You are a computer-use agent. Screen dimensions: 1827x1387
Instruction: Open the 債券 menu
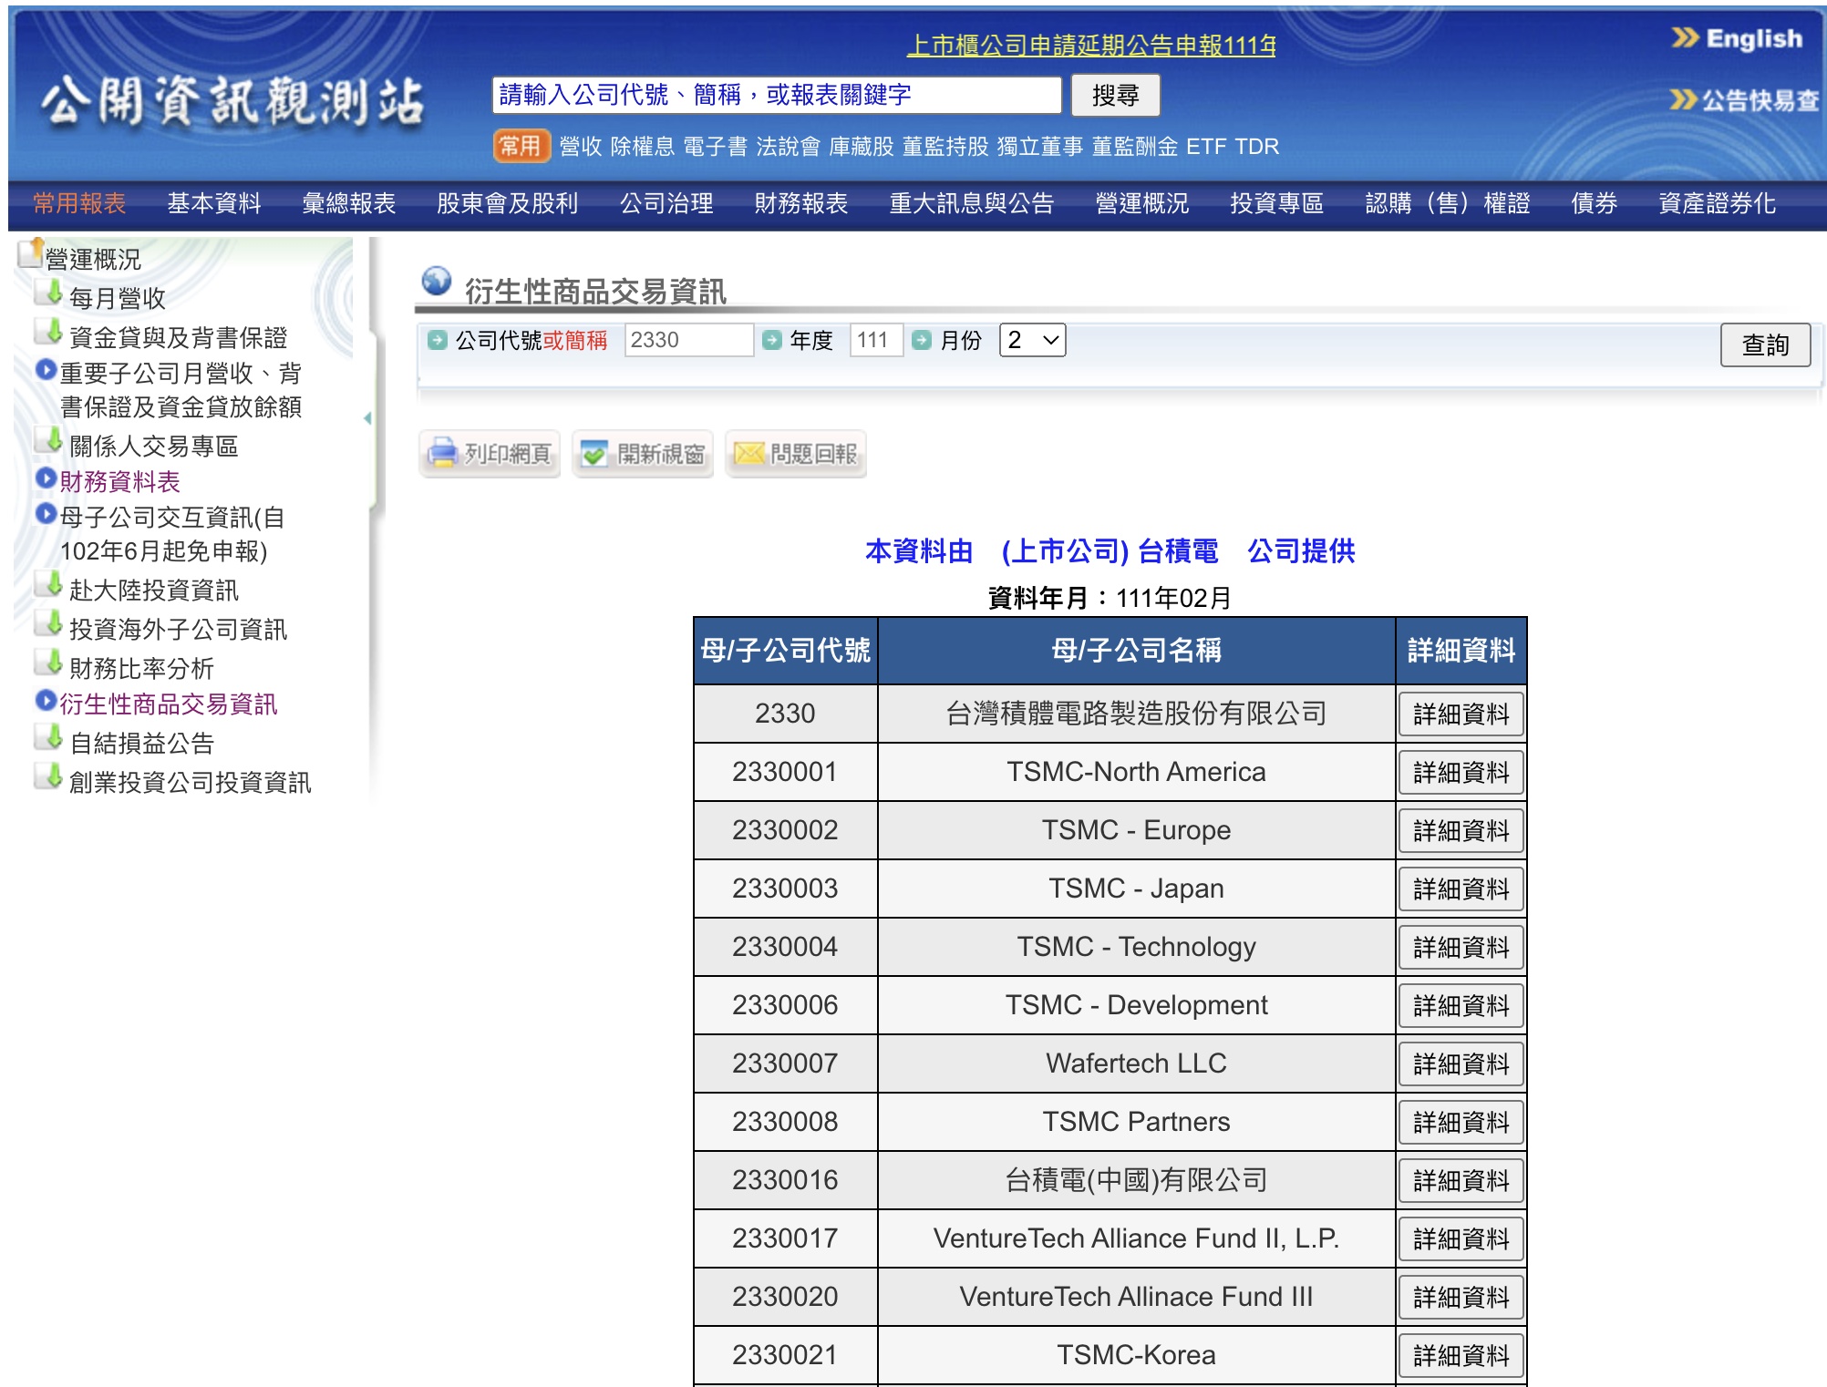click(1595, 203)
